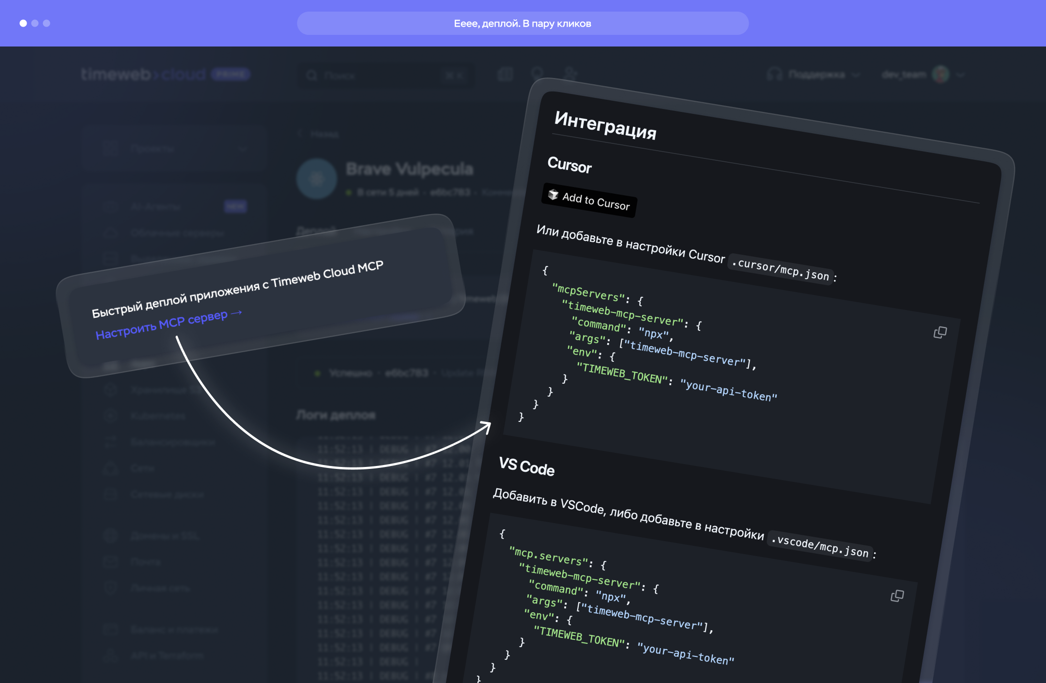Copy the Cursor mcp.json code block
Viewport: 1046px width, 683px height.
coord(940,332)
